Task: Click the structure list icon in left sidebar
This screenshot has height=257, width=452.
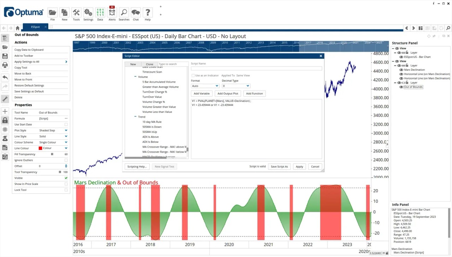Action: point(5,38)
